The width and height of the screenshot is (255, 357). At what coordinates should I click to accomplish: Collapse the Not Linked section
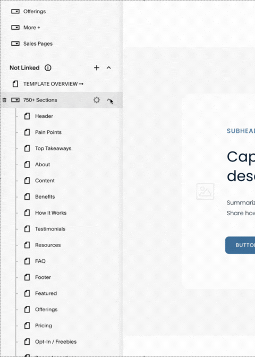click(x=109, y=68)
